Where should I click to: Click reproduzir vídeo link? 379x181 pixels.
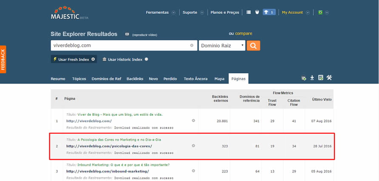point(145,35)
